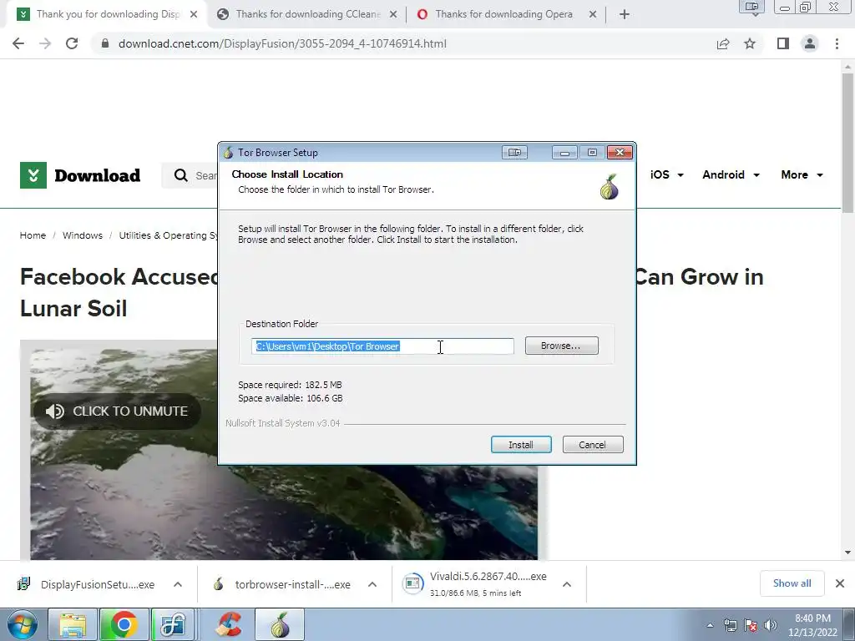Click the site lock icon
855x641 pixels.
tap(104, 43)
